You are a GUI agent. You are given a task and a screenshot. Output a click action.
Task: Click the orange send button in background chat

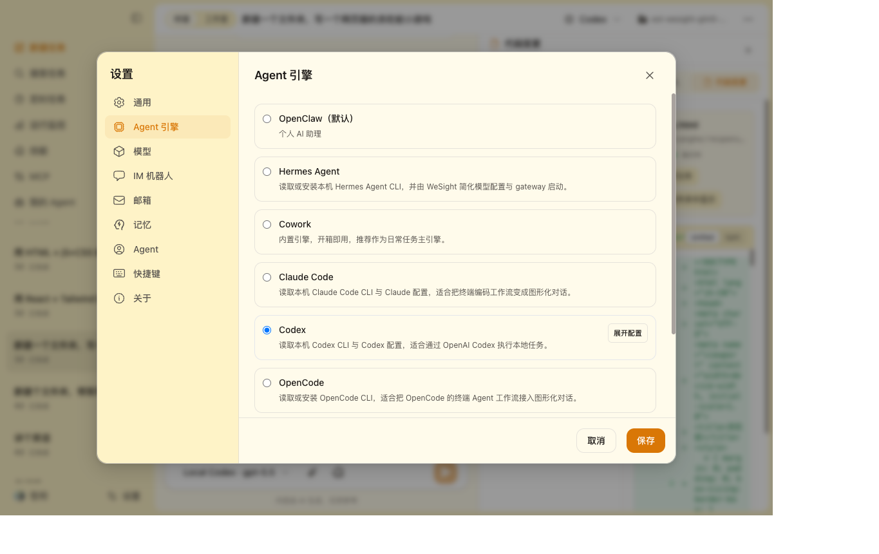pyautogui.click(x=445, y=472)
